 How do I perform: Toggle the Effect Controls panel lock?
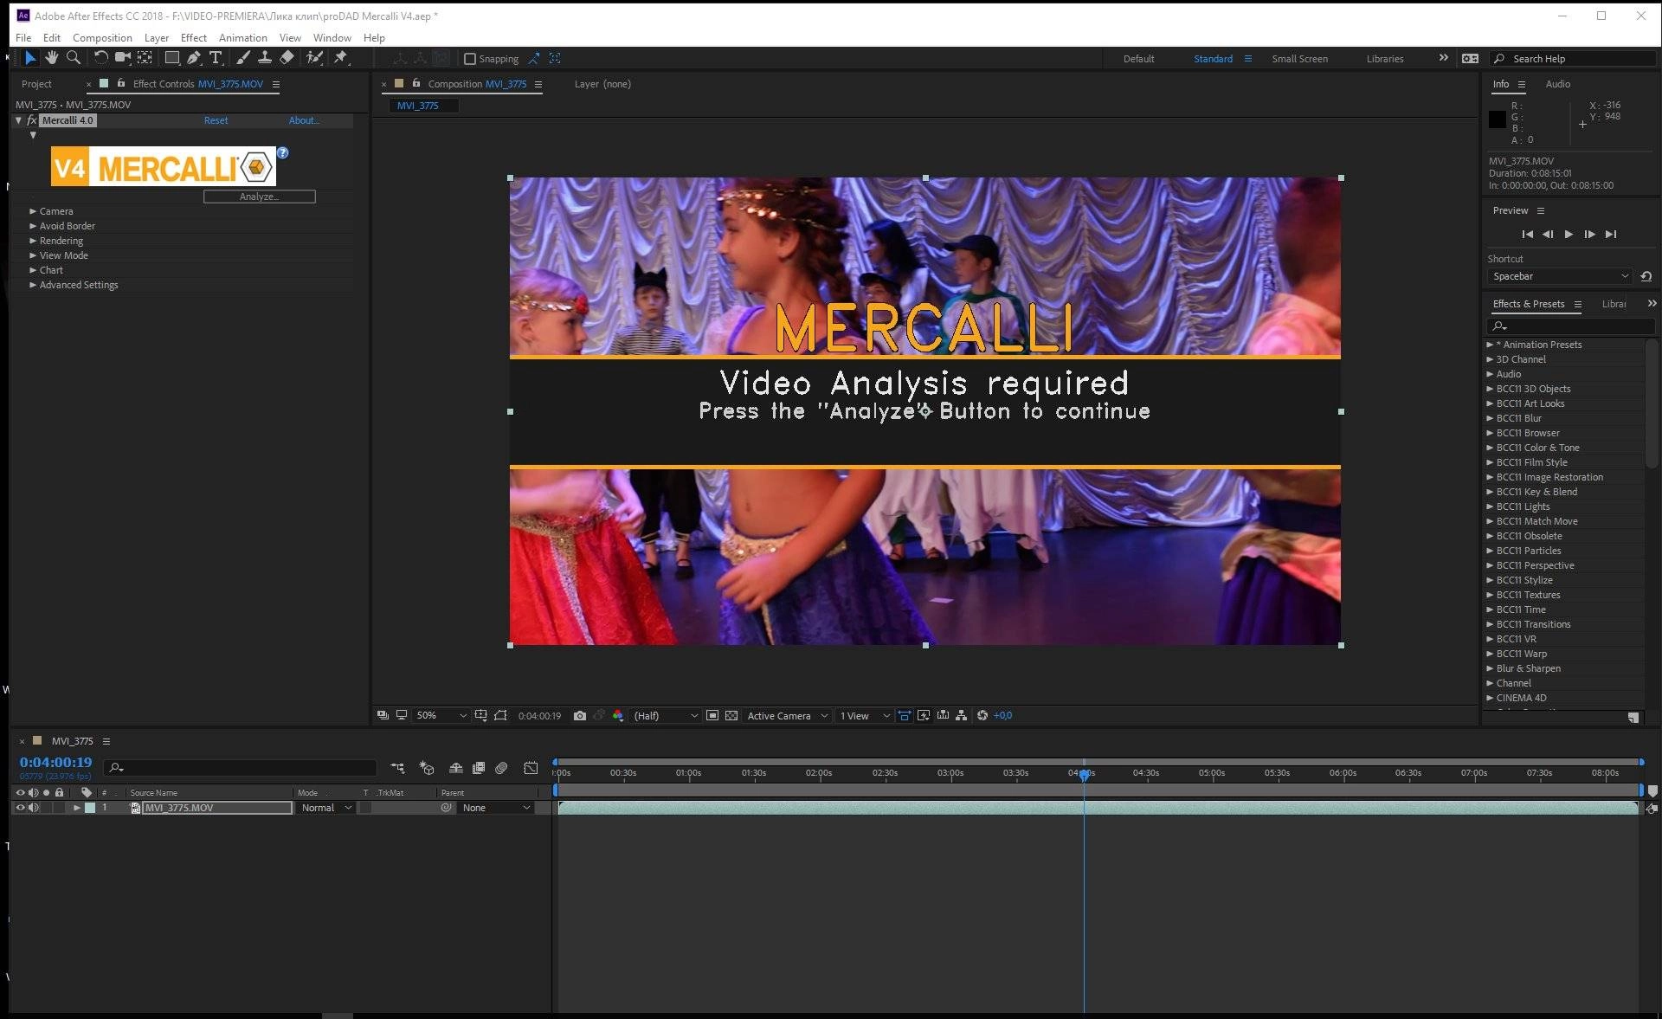[x=121, y=83]
